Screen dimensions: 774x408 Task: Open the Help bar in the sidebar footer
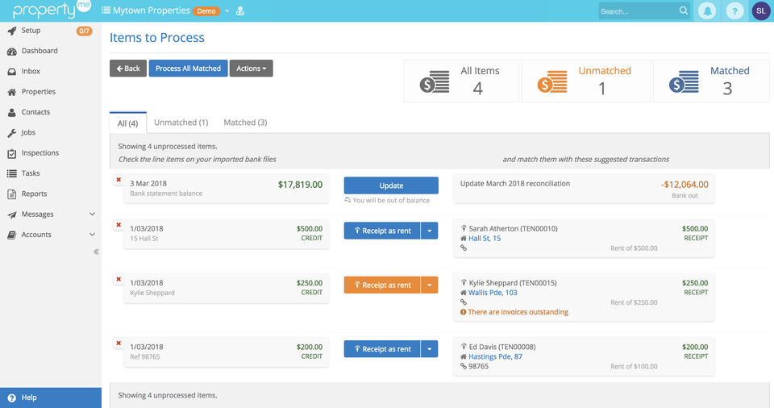pyautogui.click(x=51, y=398)
